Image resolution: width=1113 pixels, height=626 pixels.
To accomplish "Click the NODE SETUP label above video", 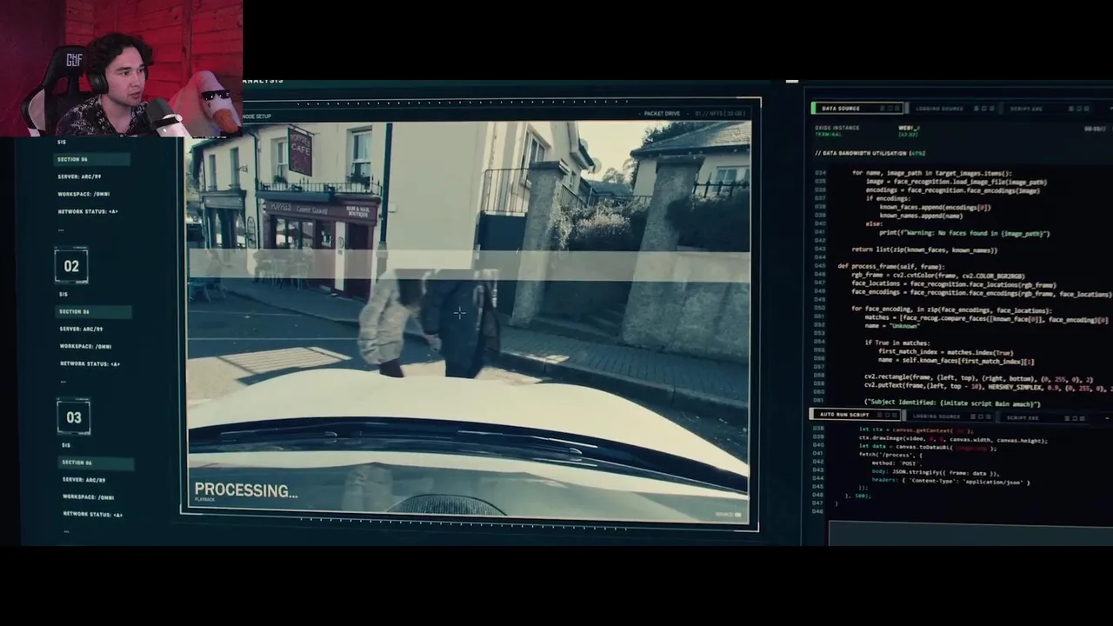I will tap(257, 117).
